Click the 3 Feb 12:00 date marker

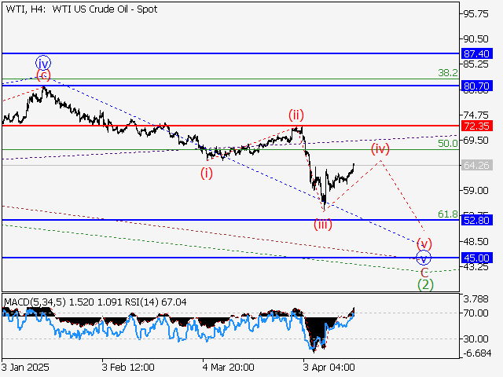[x=128, y=367]
